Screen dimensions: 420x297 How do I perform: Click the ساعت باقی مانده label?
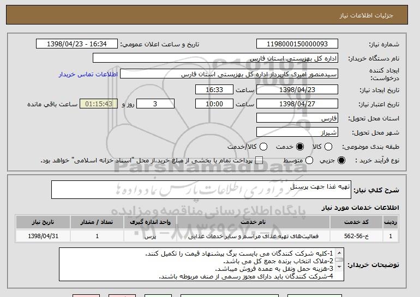pyautogui.click(x=52, y=104)
